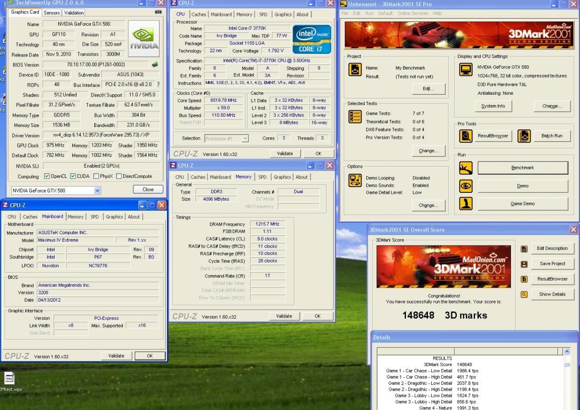Click the Intel Core i7 logo in CPU-Z
The width and height of the screenshot is (580, 410).
311,39
